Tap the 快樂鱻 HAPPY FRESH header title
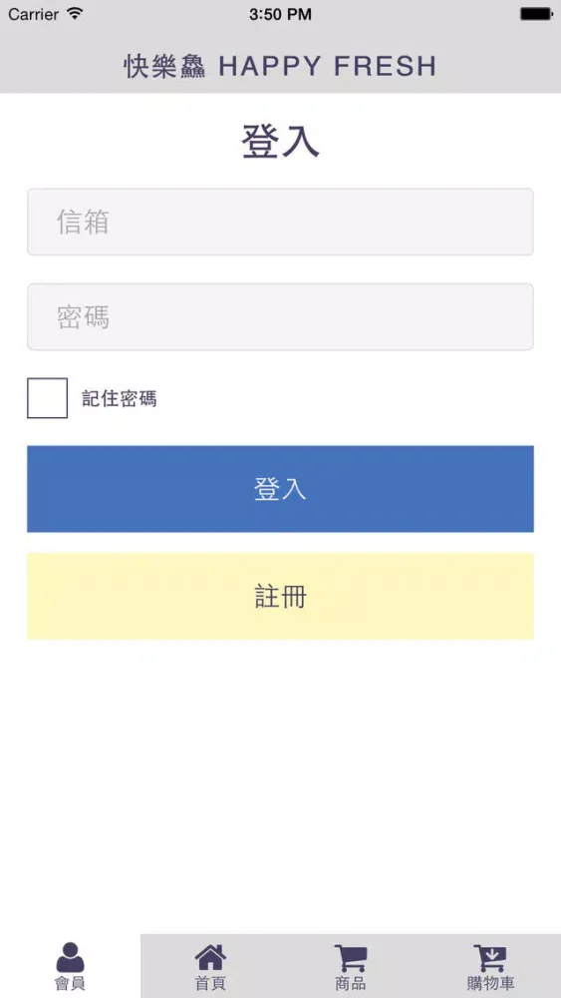The height and width of the screenshot is (998, 561). click(280, 66)
